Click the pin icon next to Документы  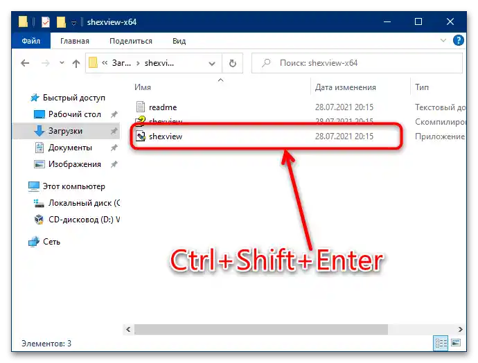(x=114, y=148)
